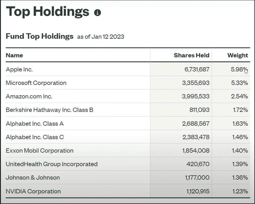This screenshot has width=255, height=204.
Task: Click Apple's 6,731,687 shares held value
Action: 196,69
